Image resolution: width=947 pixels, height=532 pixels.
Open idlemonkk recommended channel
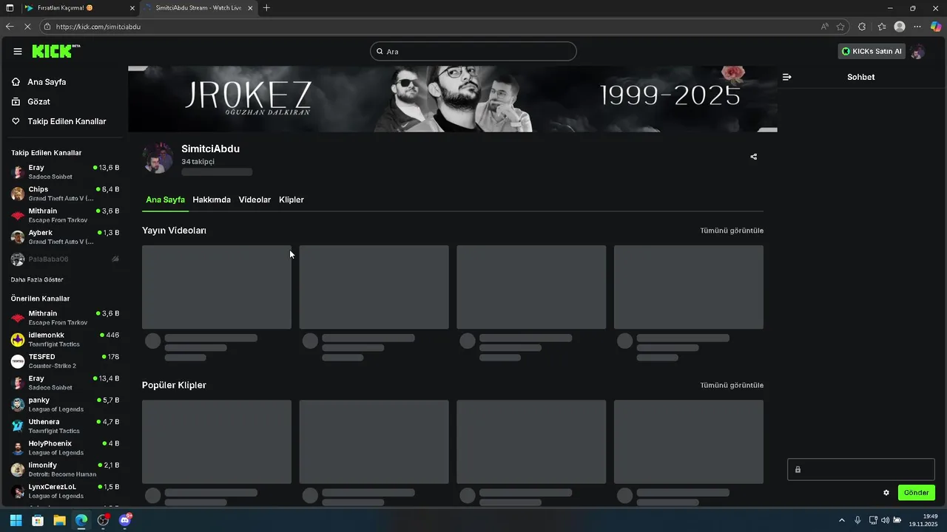point(65,339)
